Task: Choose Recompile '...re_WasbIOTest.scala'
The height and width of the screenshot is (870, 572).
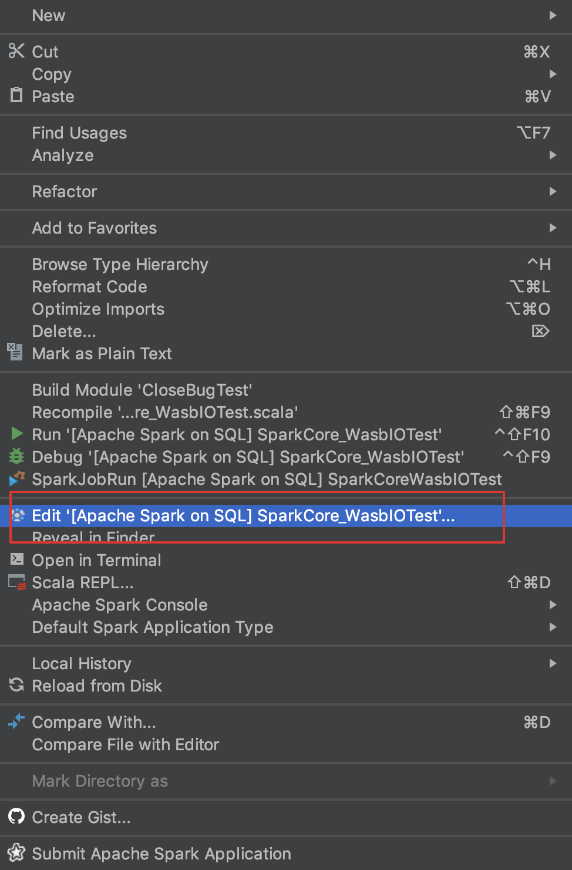Action: 165,412
